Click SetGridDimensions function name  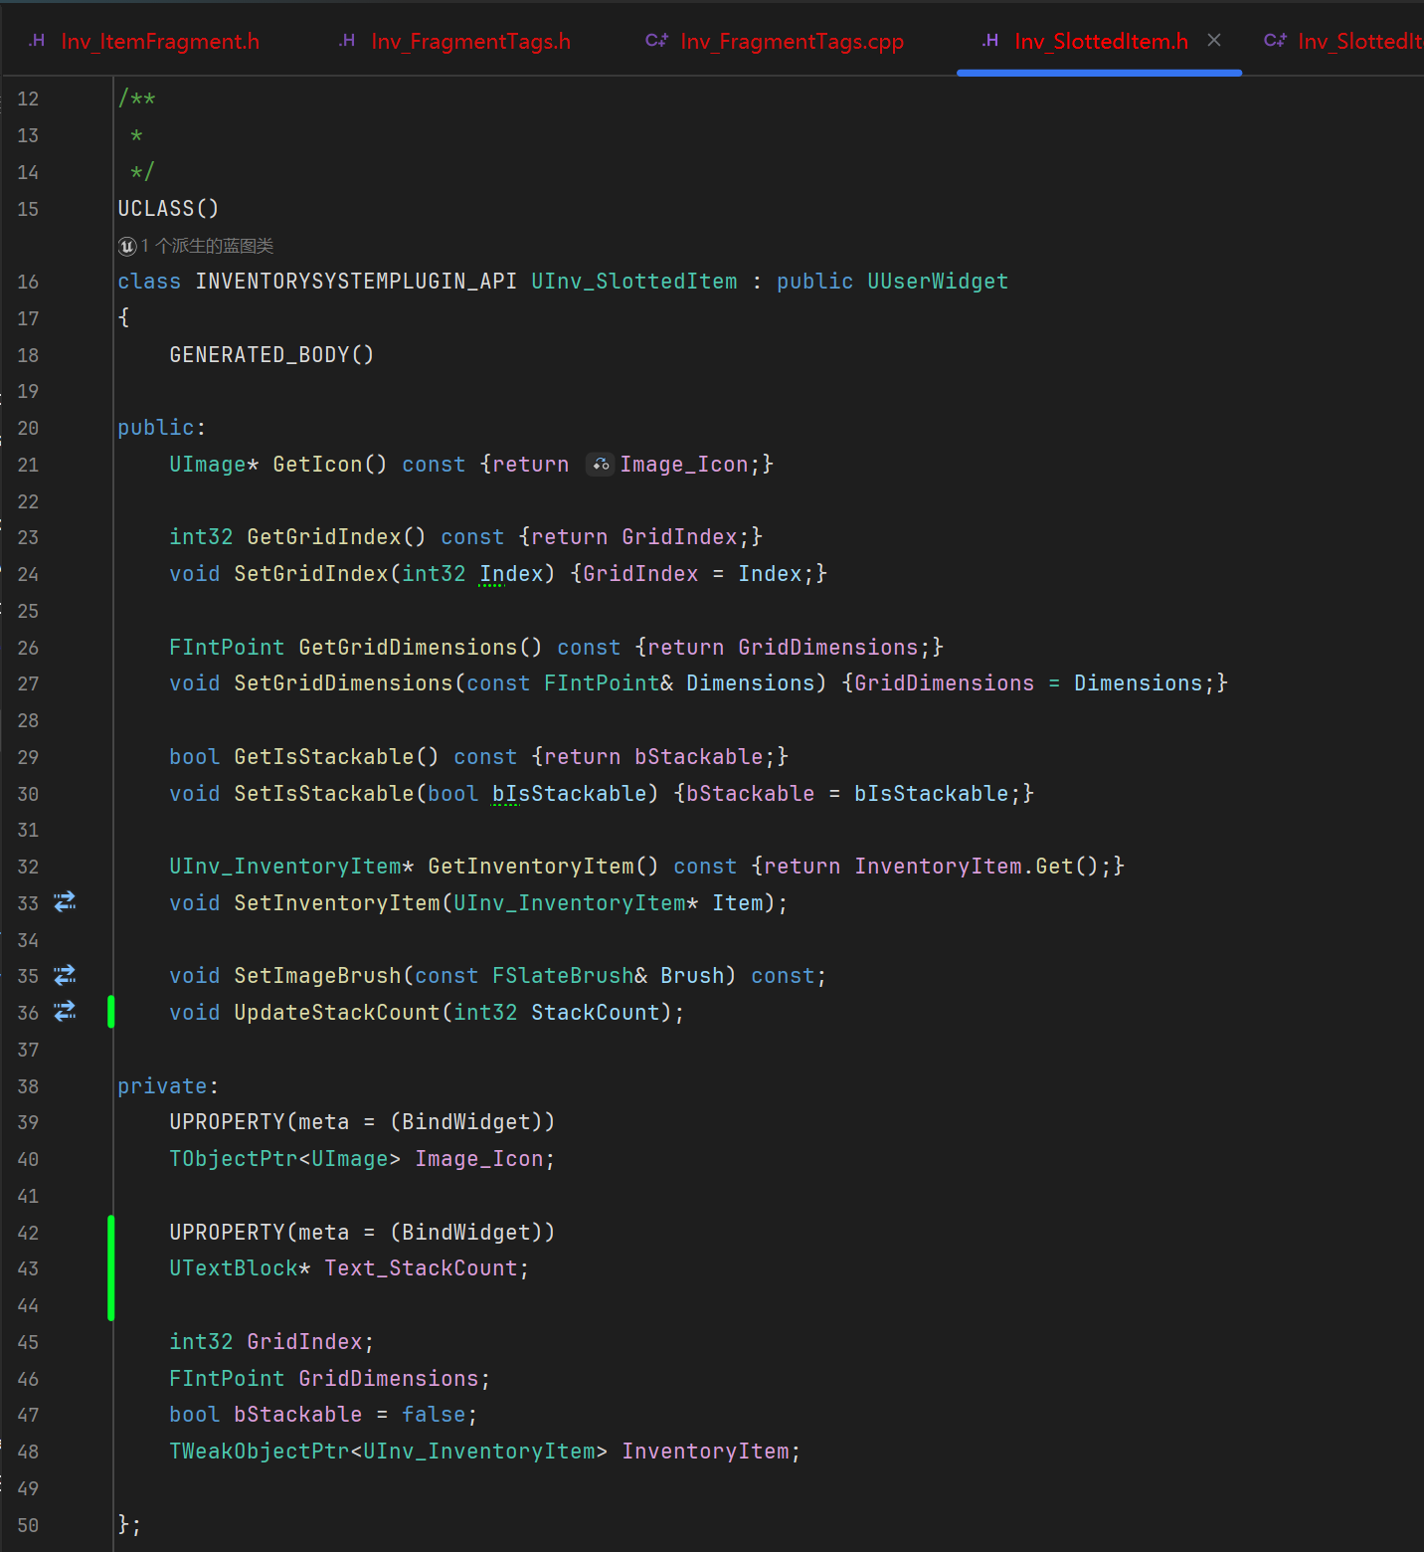pos(343,683)
